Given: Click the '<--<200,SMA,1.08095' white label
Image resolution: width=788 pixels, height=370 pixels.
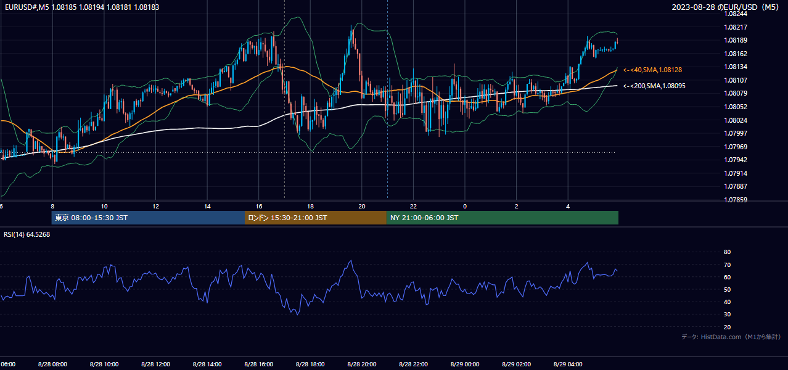Looking at the screenshot, I should 654,86.
